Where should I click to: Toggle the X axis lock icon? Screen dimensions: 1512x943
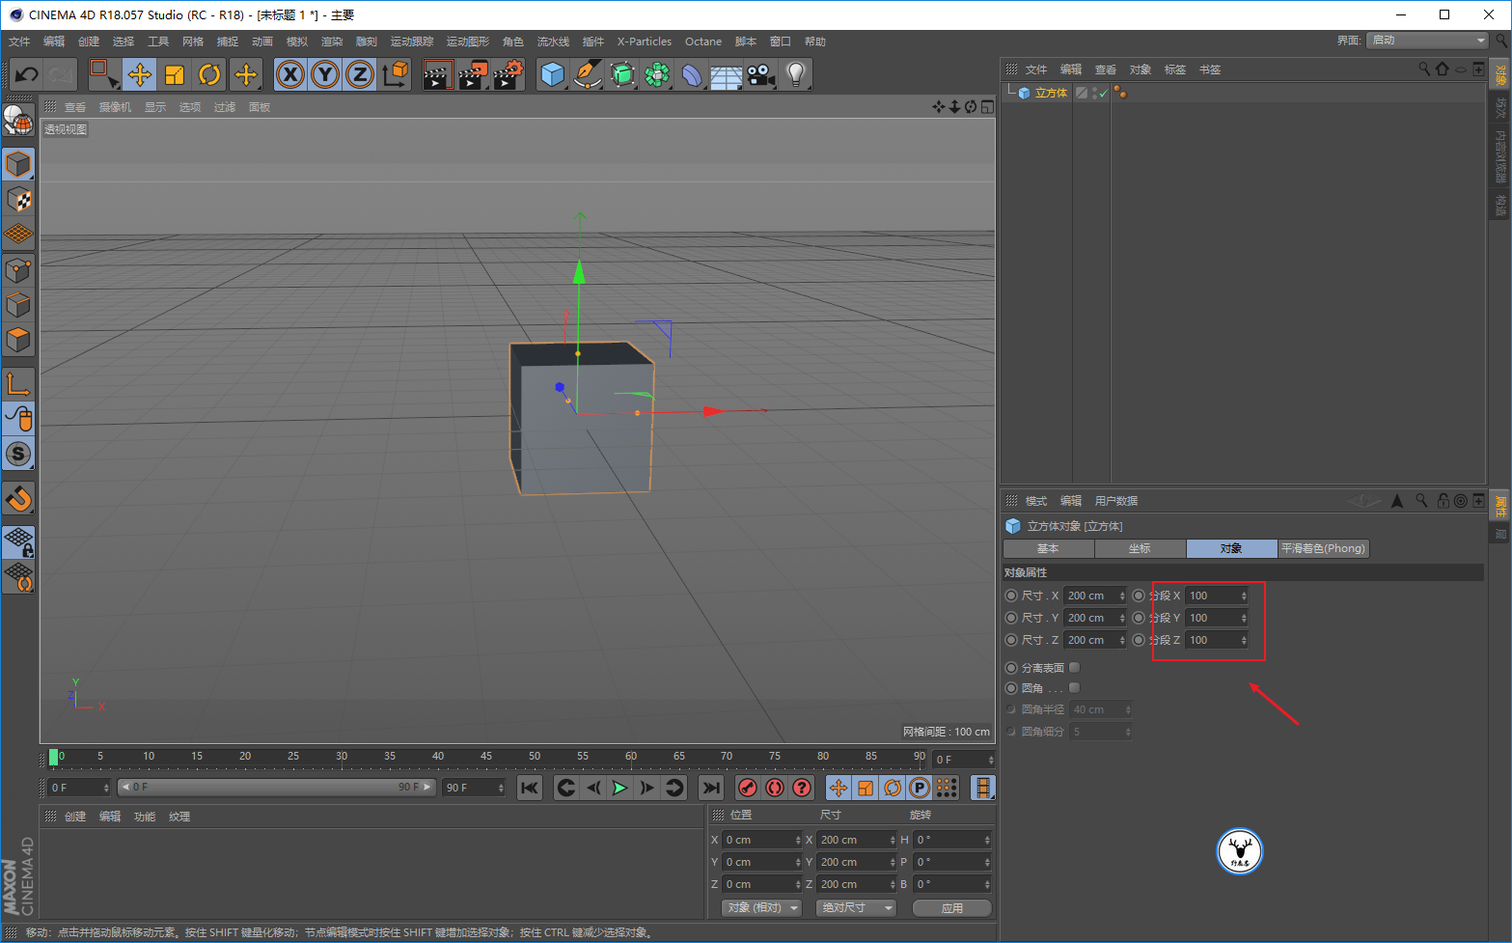[x=290, y=74]
